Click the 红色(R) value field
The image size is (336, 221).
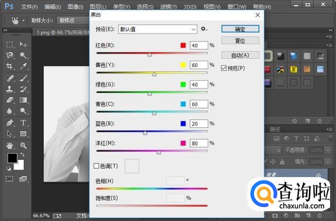coord(199,45)
